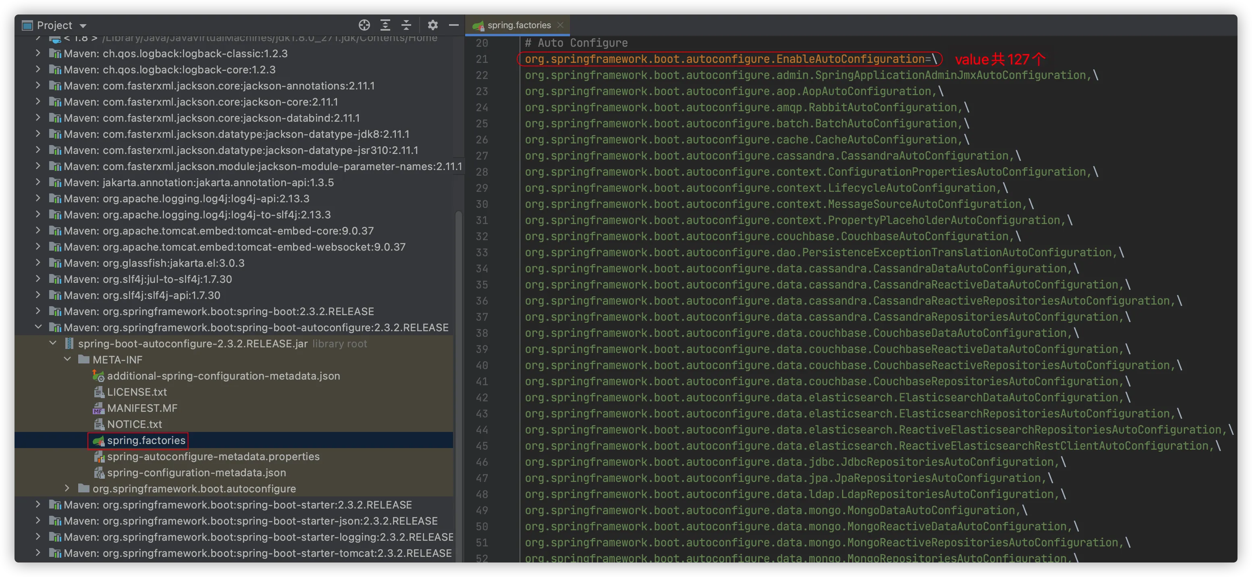Click spring.factories leaf icon in tree
Screen dimensions: 1252x577
tap(99, 440)
